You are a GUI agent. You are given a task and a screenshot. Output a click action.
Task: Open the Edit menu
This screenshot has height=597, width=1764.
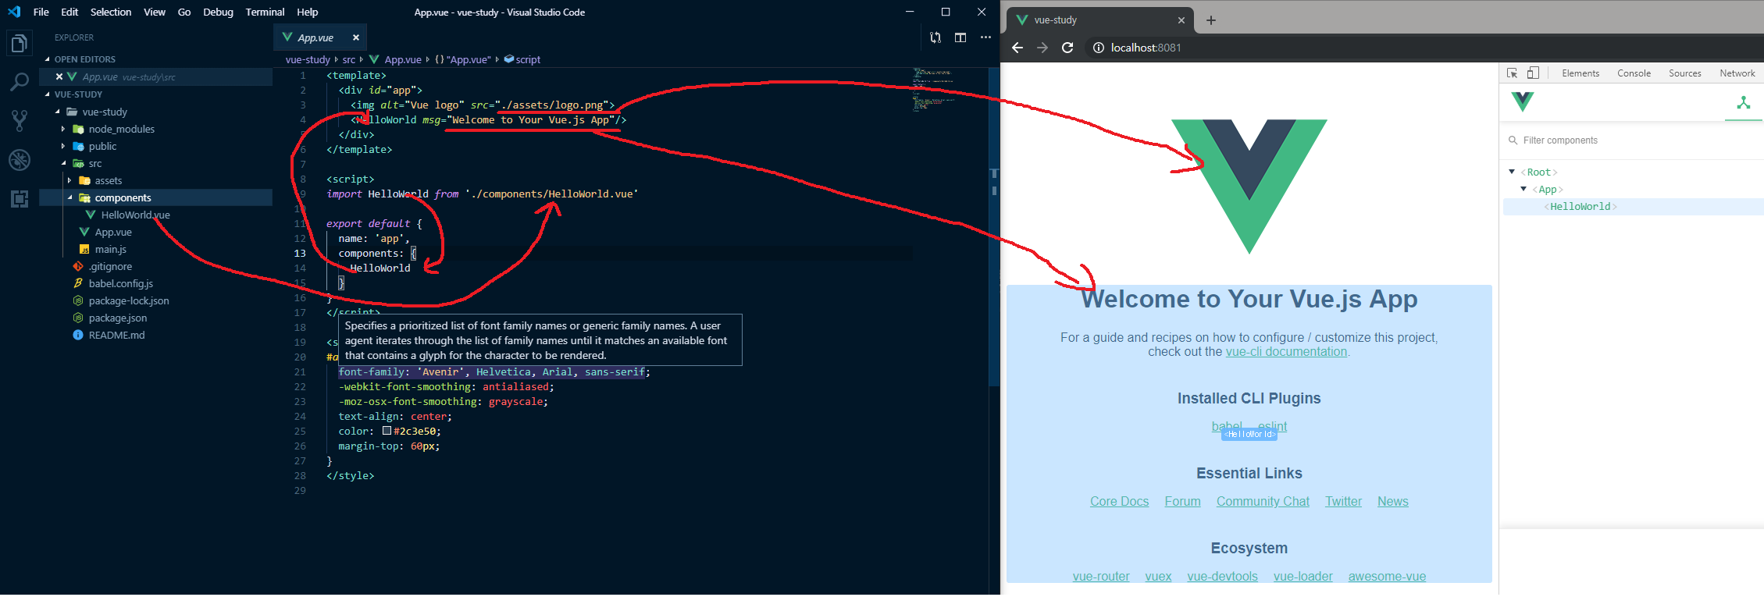[x=69, y=12]
